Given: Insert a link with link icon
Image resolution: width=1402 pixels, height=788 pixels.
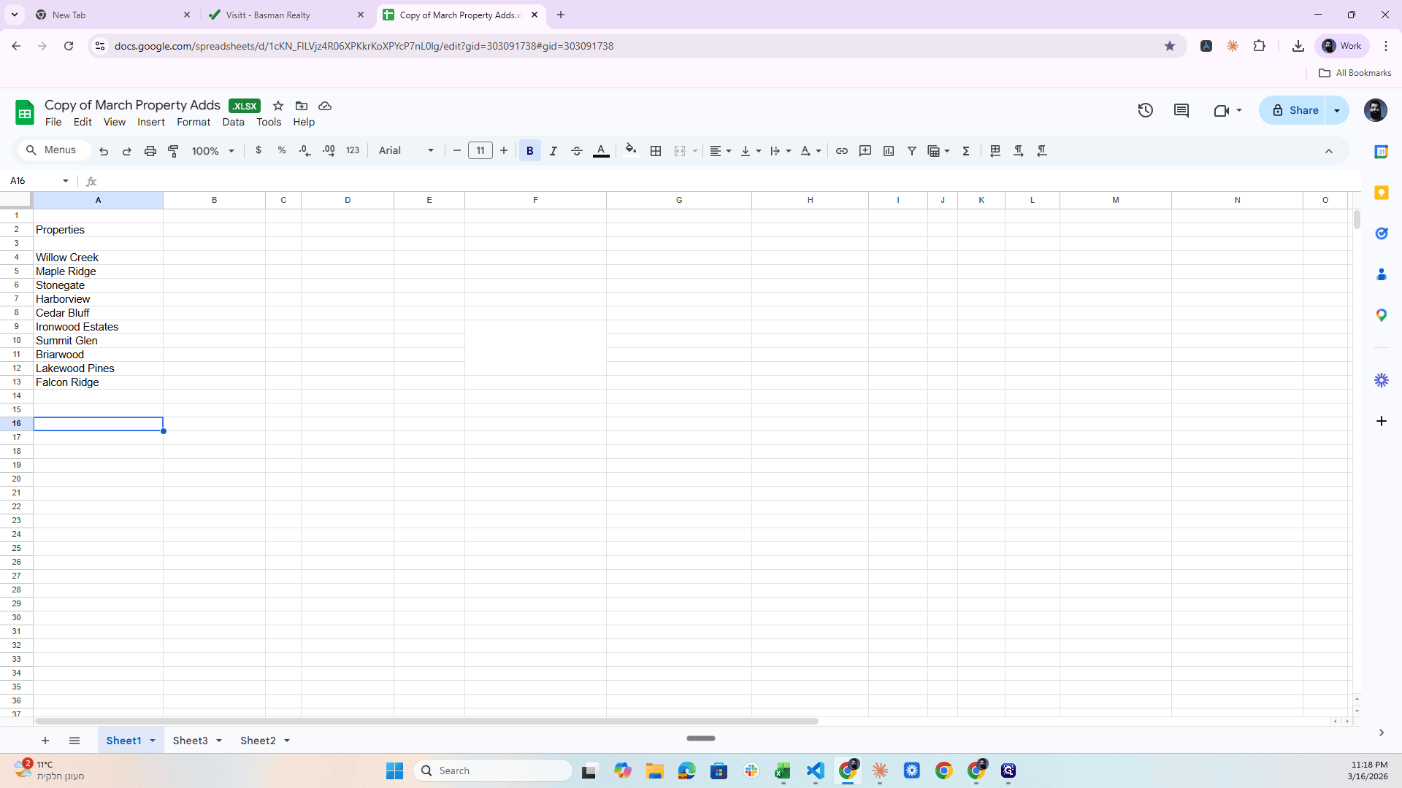Looking at the screenshot, I should click(842, 151).
